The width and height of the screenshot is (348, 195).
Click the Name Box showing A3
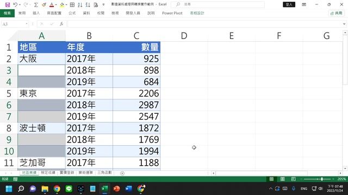pos(13,24)
